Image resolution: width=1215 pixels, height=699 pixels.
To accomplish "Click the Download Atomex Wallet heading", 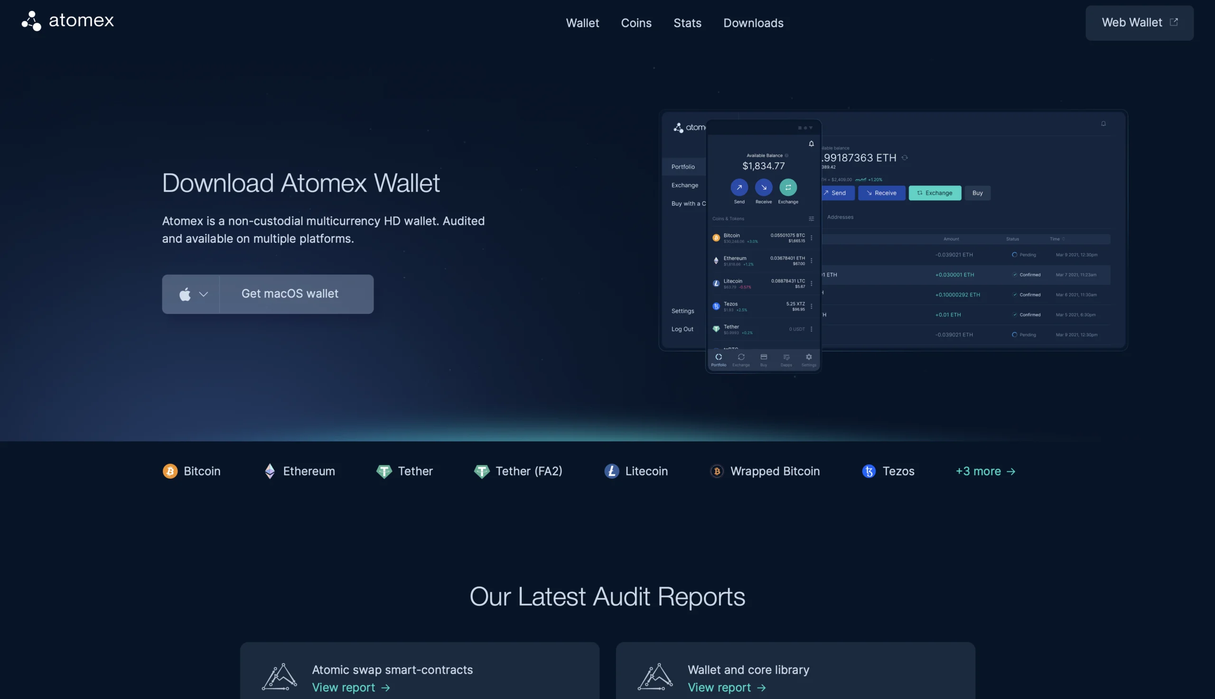I will coord(301,184).
